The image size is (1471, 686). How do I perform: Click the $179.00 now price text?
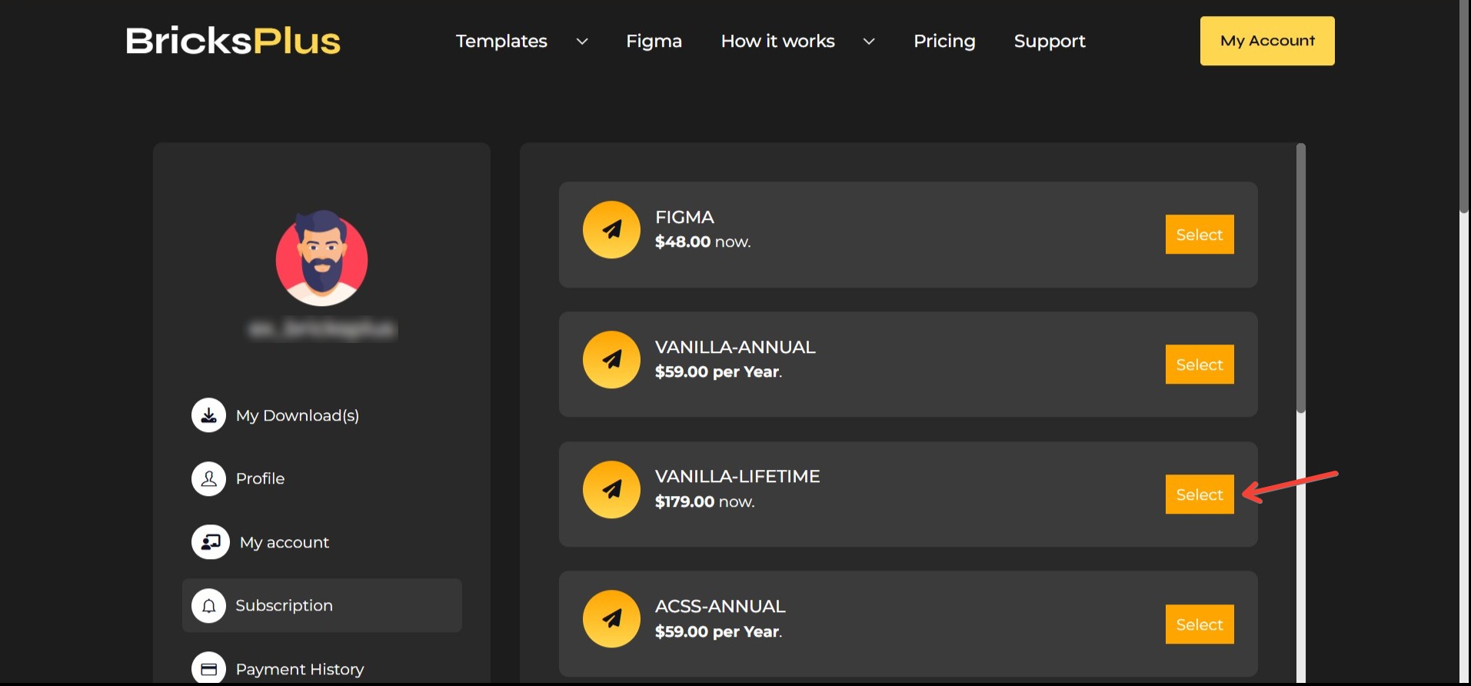(705, 501)
